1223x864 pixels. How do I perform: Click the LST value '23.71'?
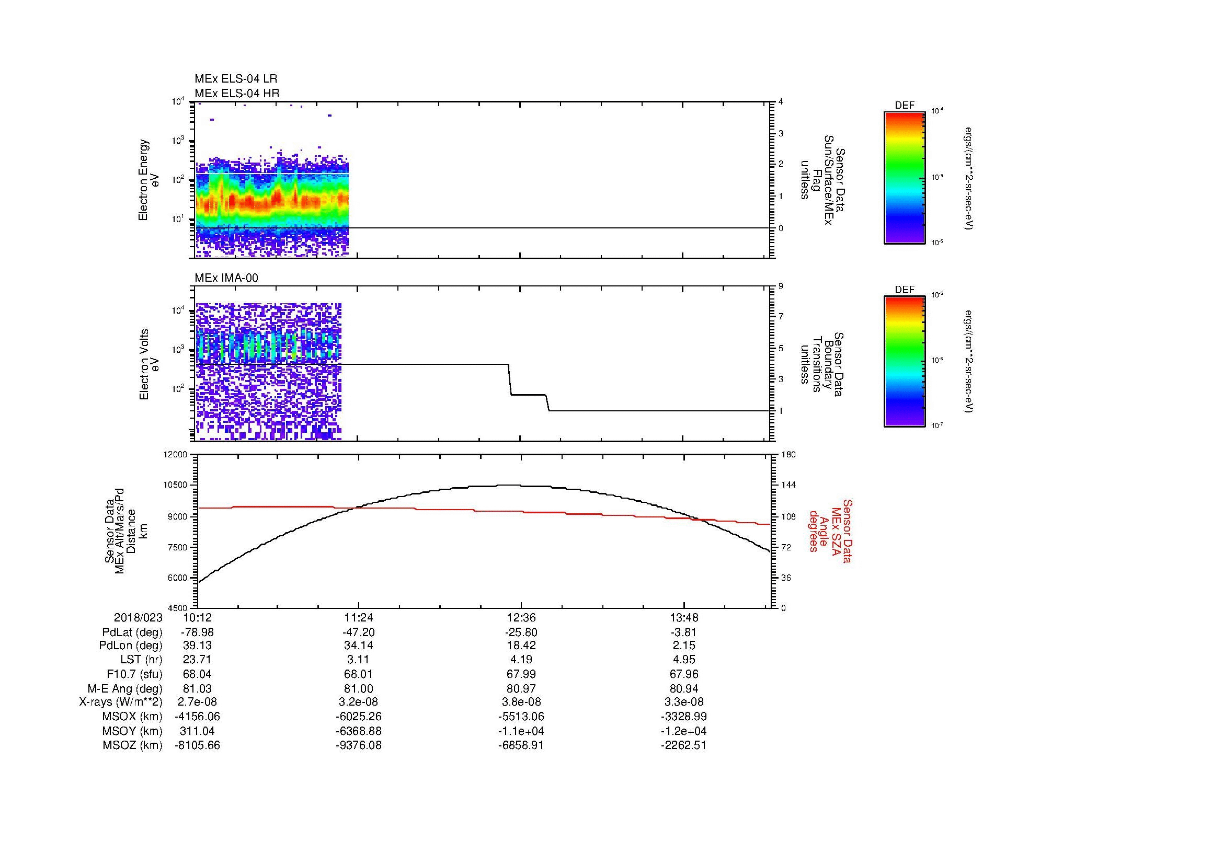coord(197,660)
